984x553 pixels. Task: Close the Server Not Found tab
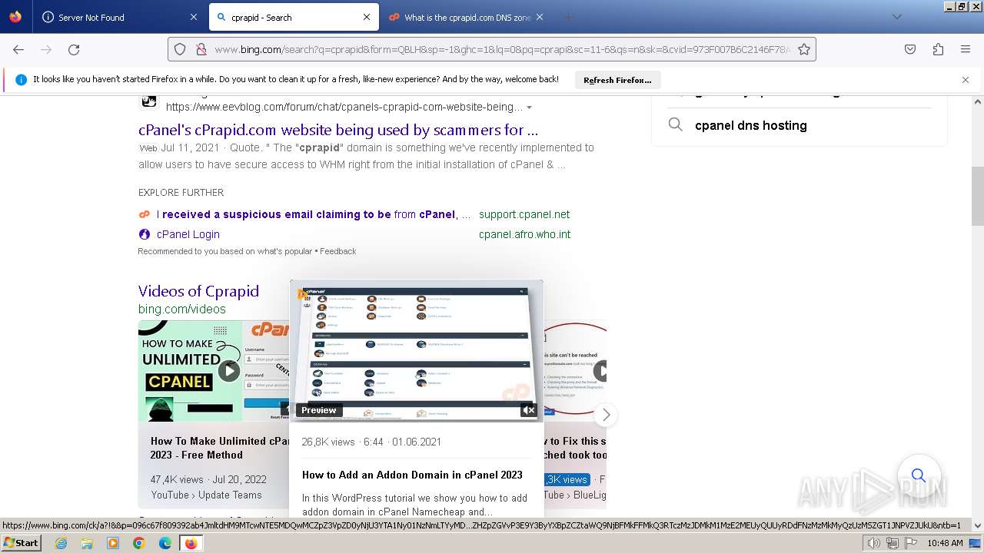[193, 17]
